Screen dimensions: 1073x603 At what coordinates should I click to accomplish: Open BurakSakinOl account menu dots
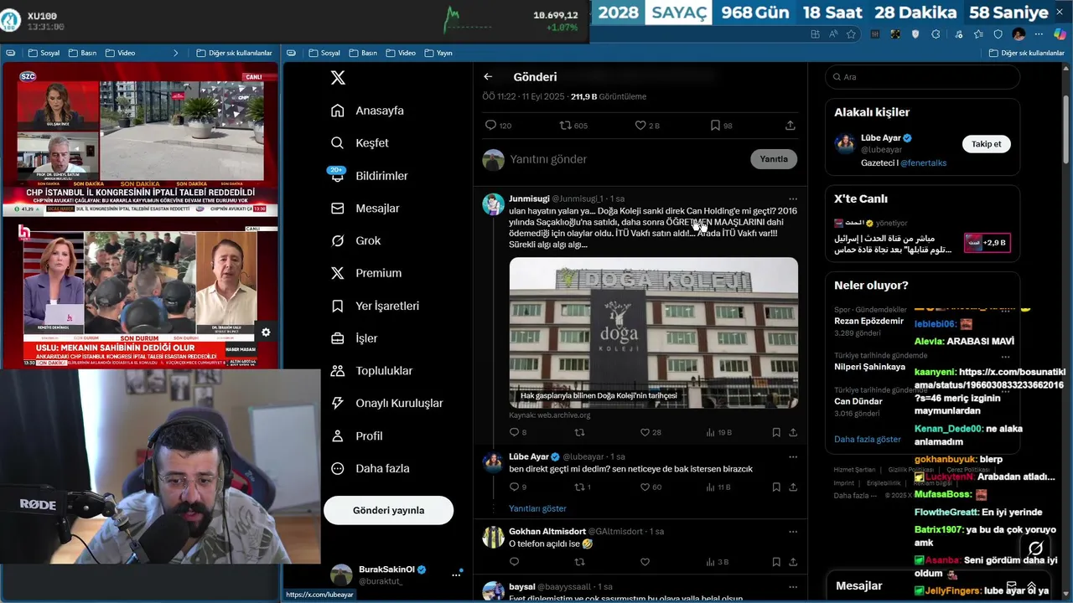coord(457,575)
